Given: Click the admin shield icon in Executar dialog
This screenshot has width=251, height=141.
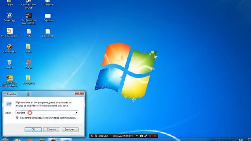Looking at the screenshot, I should click(17, 118).
